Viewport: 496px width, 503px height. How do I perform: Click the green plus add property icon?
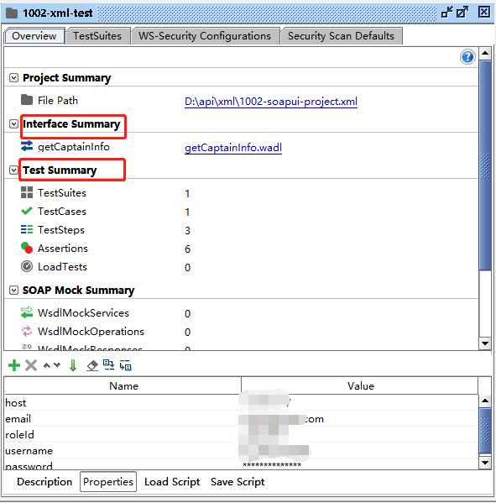point(14,365)
